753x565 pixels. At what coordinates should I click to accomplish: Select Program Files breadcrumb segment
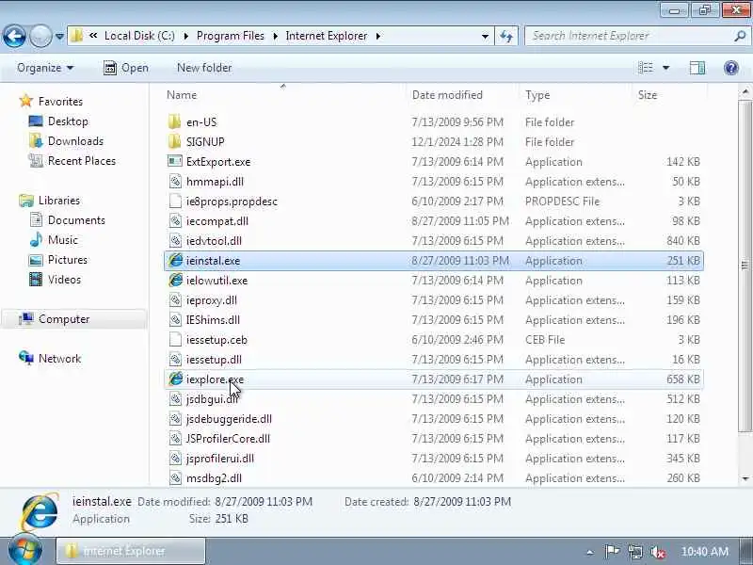tap(231, 36)
